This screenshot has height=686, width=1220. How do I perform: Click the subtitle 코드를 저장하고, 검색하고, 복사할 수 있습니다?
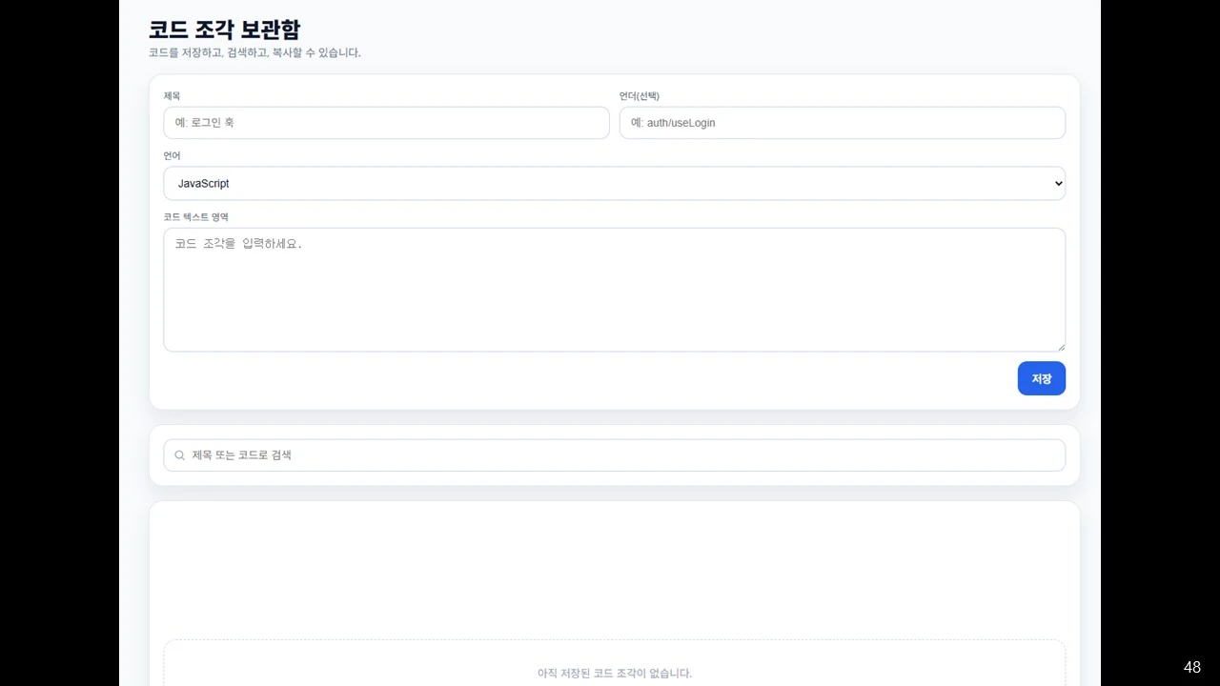tap(254, 53)
